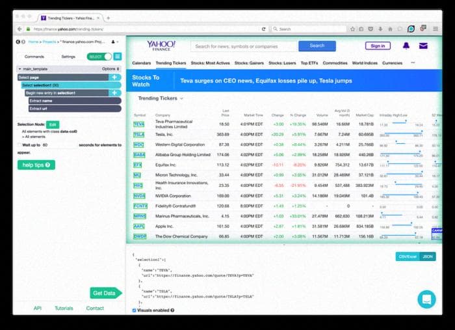Screen dimensions: 455x330
Task: Open Stocks: Losers tab
Action: (x=282, y=63)
